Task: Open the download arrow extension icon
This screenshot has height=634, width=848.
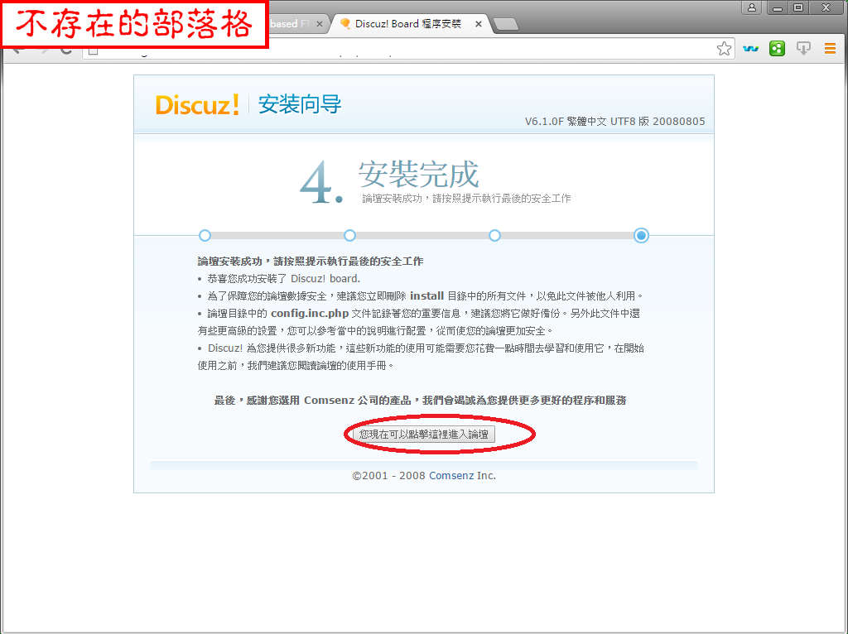Action: [803, 49]
